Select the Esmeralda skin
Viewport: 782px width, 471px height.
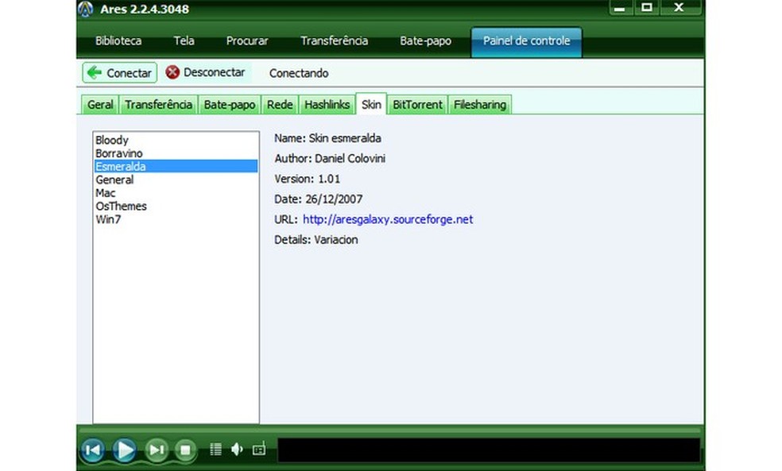(x=176, y=166)
